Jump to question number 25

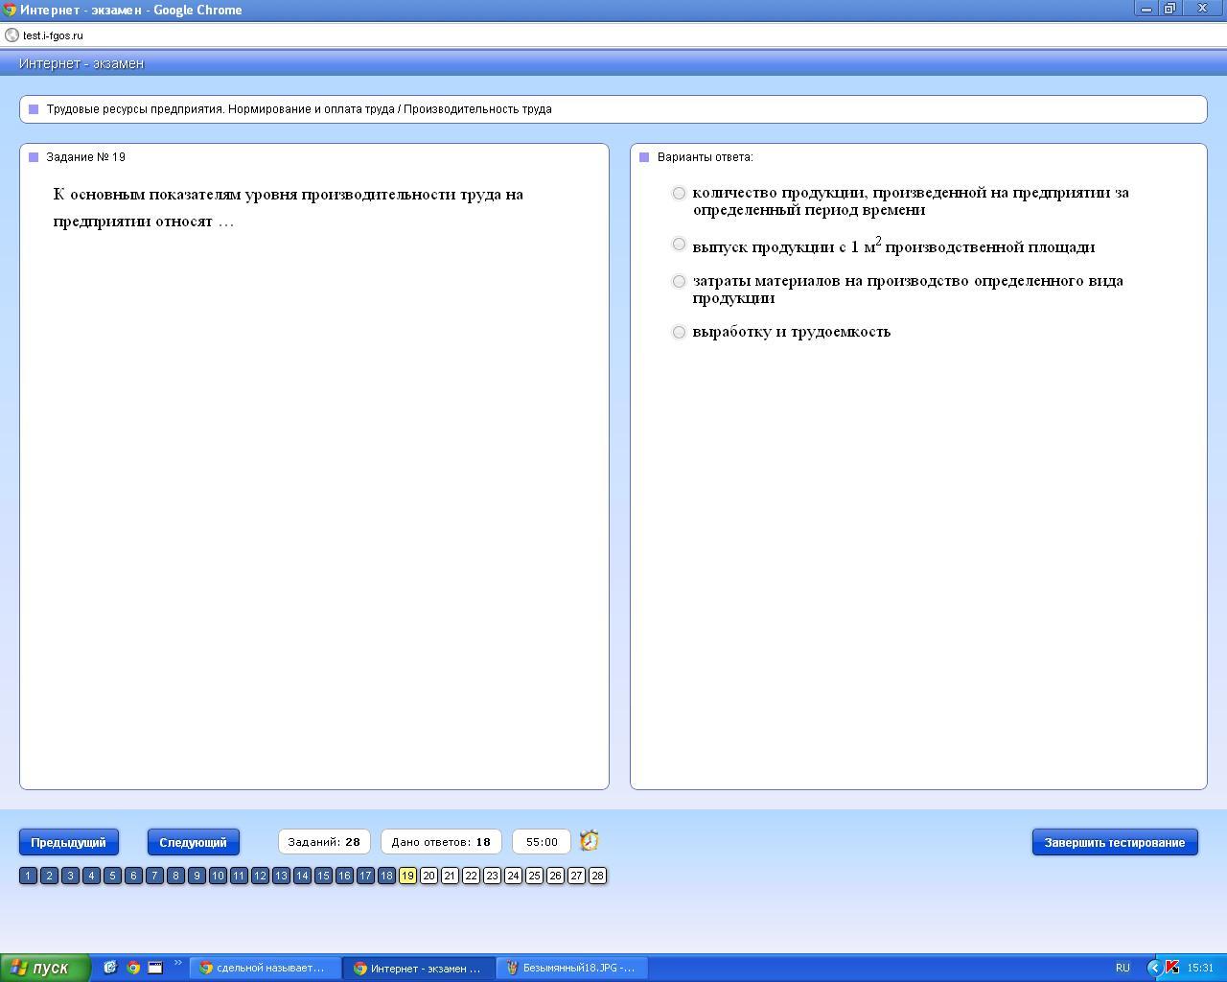pos(534,876)
